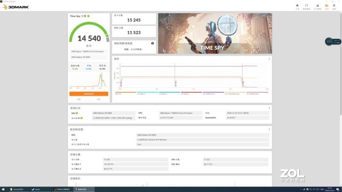
Task: Click the right vertical marker in monitoring chart
Action: tap(242, 76)
